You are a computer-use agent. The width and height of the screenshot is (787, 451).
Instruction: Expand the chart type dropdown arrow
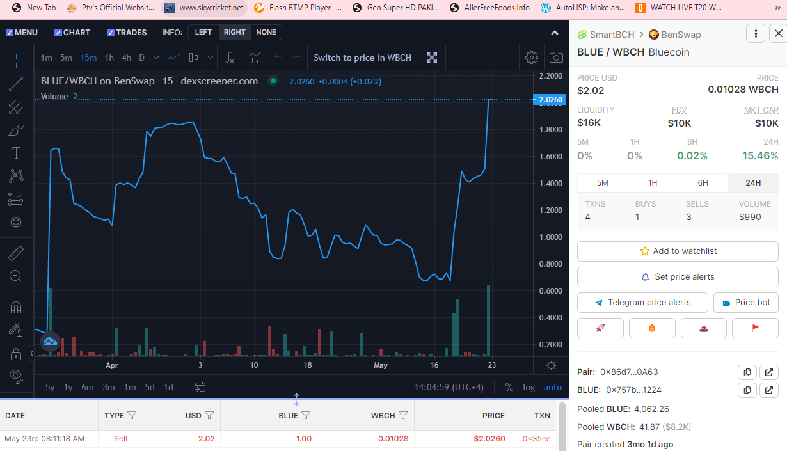pos(211,58)
